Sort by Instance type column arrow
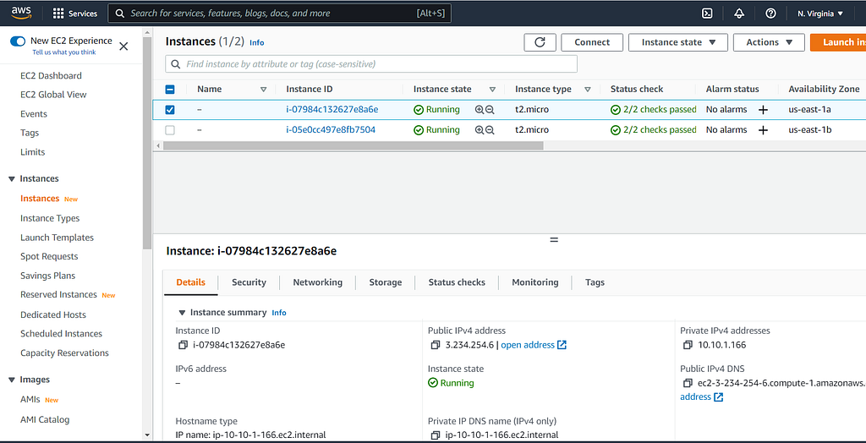 tap(588, 90)
